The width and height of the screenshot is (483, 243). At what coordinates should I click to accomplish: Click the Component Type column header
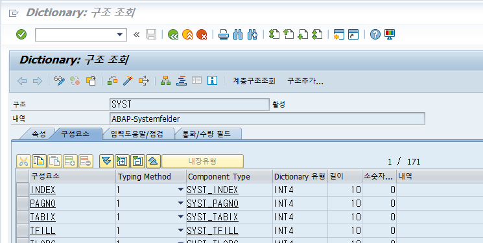[229, 176]
